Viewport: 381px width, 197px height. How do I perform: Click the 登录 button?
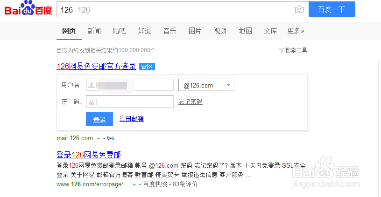[x=99, y=119]
